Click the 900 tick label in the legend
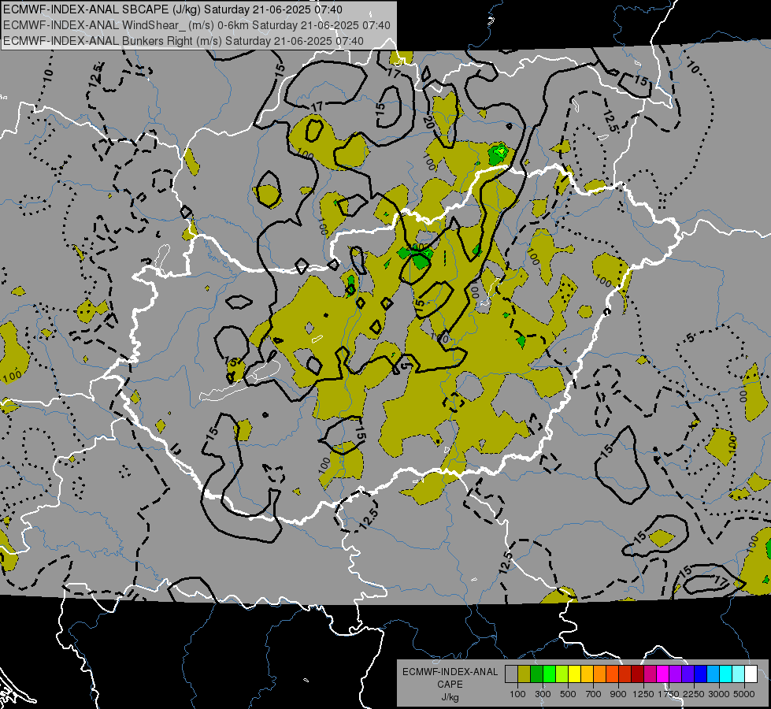This screenshot has width=771, height=709. [x=618, y=694]
